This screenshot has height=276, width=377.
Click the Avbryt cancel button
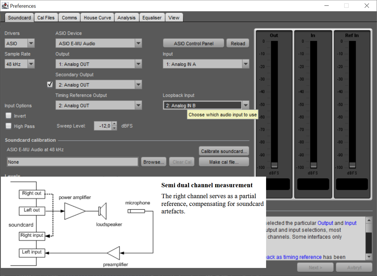354,267
